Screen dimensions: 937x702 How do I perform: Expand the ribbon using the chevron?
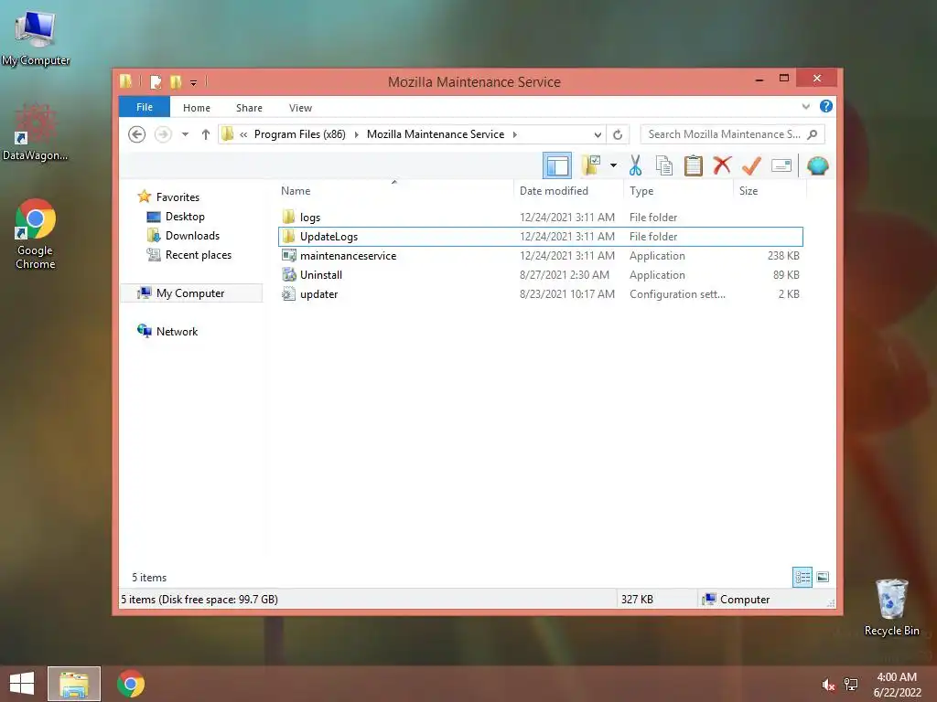pos(805,106)
